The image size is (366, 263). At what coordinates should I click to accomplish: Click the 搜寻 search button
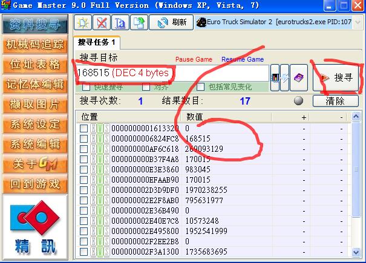tap(336, 77)
